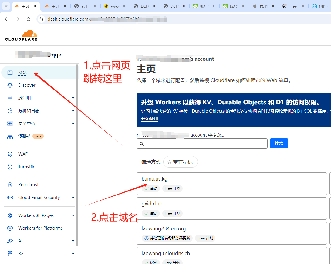The height and width of the screenshot is (264, 331).
Task: Click the Turnstile sidebar icon
Action: point(10,167)
